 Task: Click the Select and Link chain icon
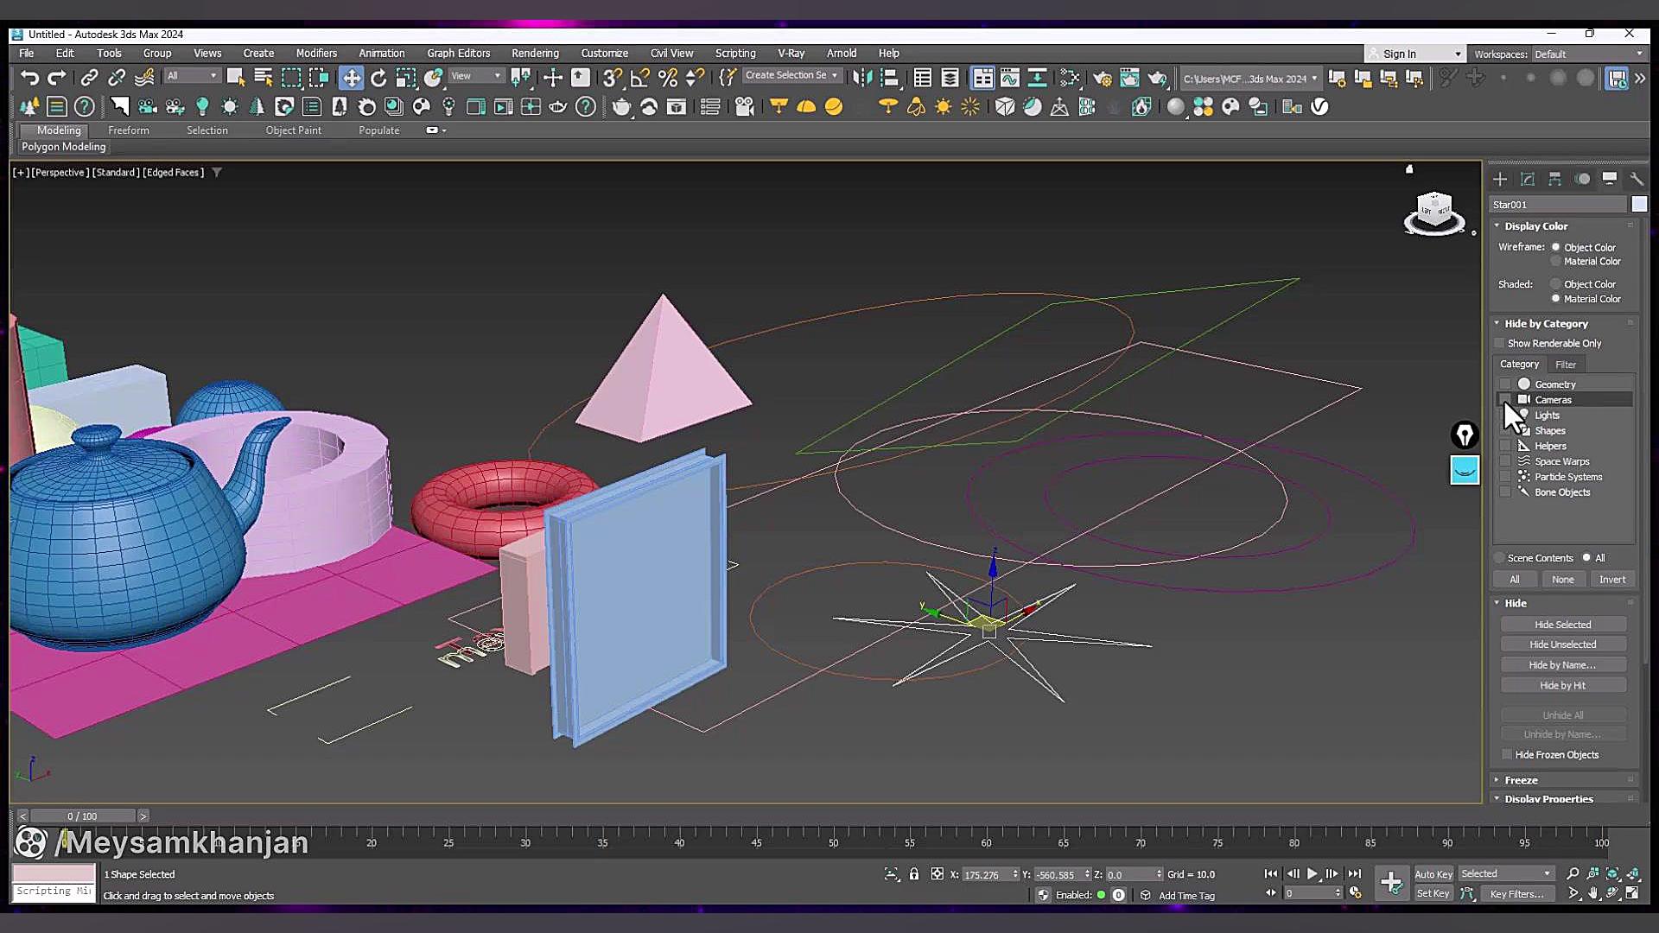click(89, 78)
